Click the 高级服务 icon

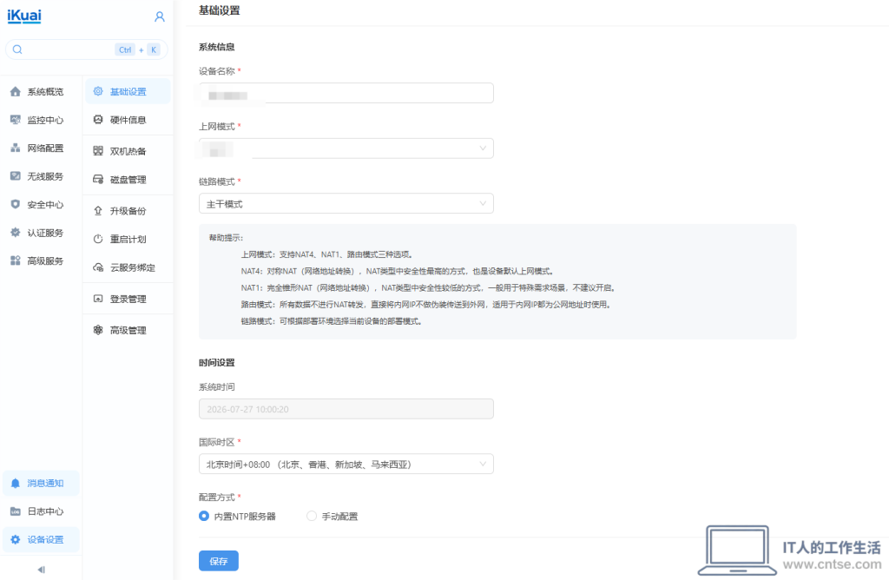coord(16,260)
